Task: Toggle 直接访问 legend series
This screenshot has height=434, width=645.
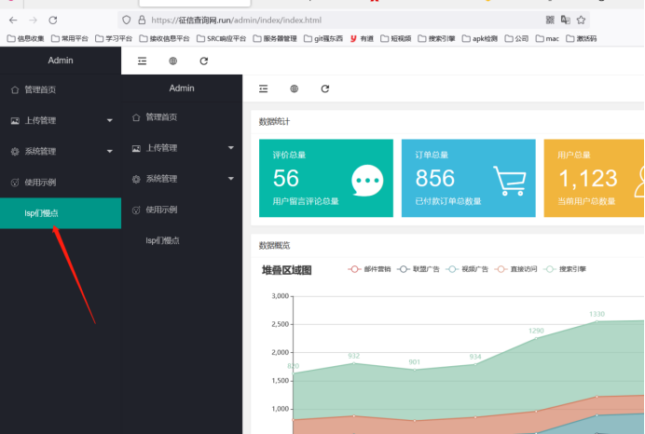Action: (x=515, y=269)
